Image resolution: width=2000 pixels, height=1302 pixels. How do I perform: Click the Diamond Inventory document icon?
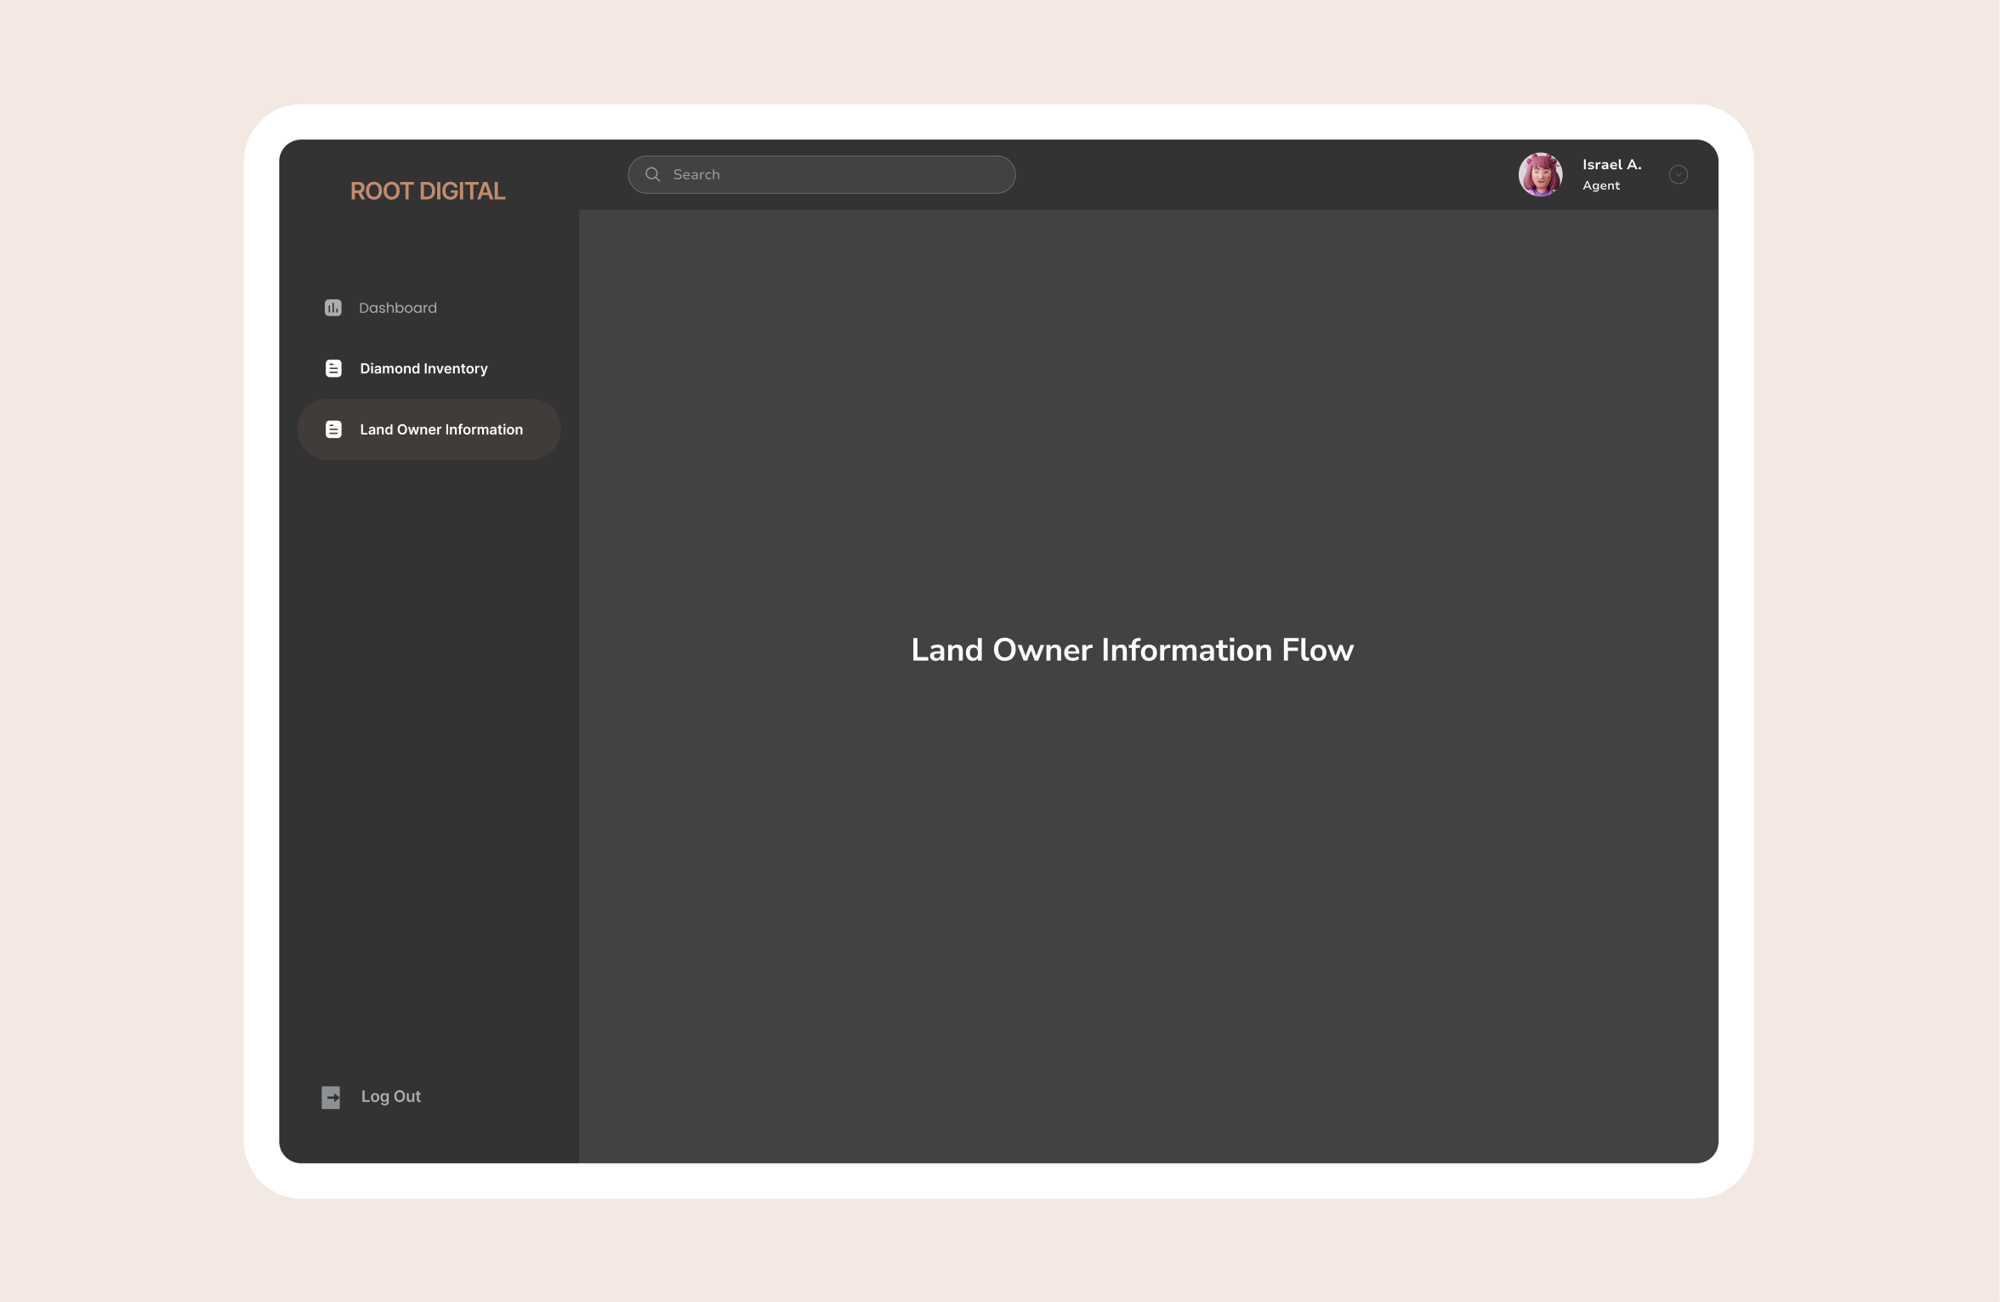333,368
